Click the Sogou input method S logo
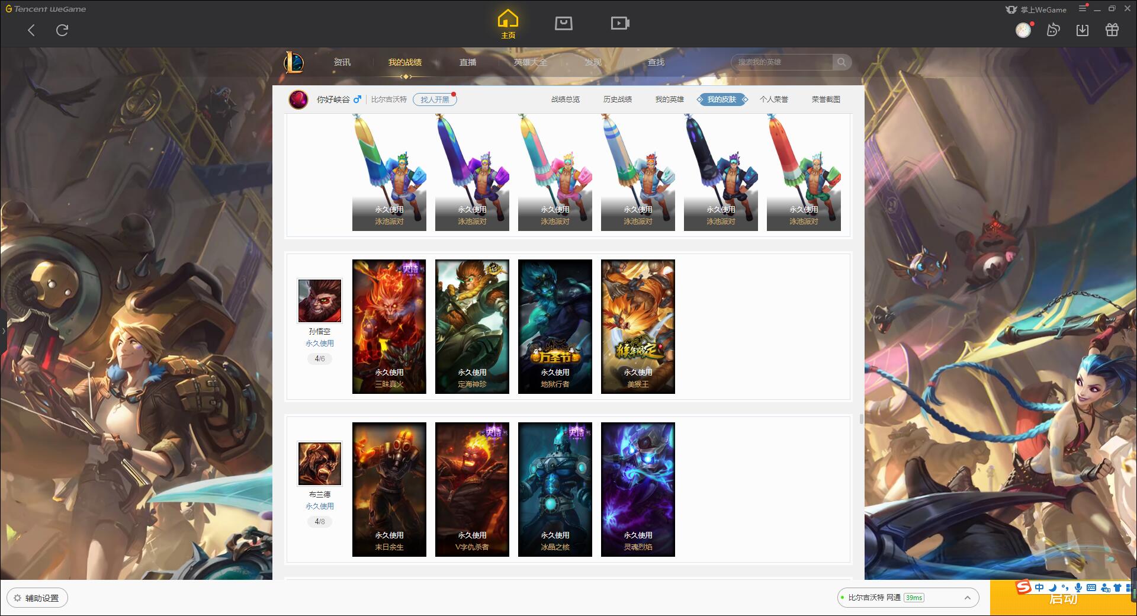Viewport: 1137px width, 616px height. pyautogui.click(x=1023, y=587)
